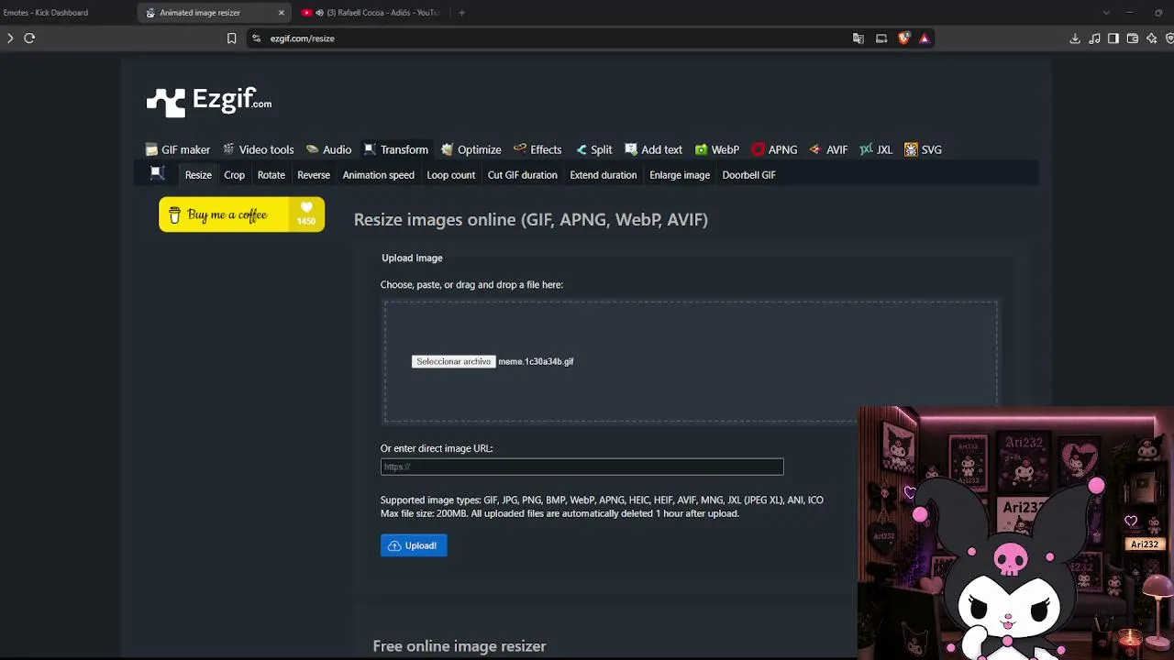Open Animation speed tool
The width and height of the screenshot is (1174, 660).
tap(379, 175)
